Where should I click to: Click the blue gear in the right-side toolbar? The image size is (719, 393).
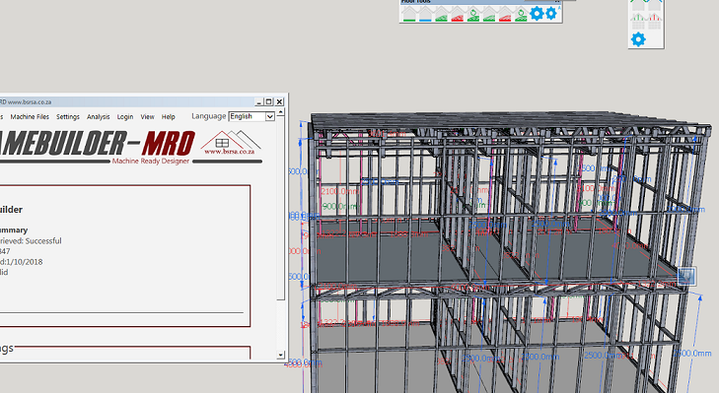(x=638, y=39)
